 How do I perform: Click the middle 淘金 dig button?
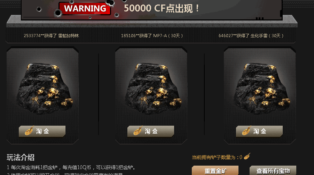pos(151,131)
